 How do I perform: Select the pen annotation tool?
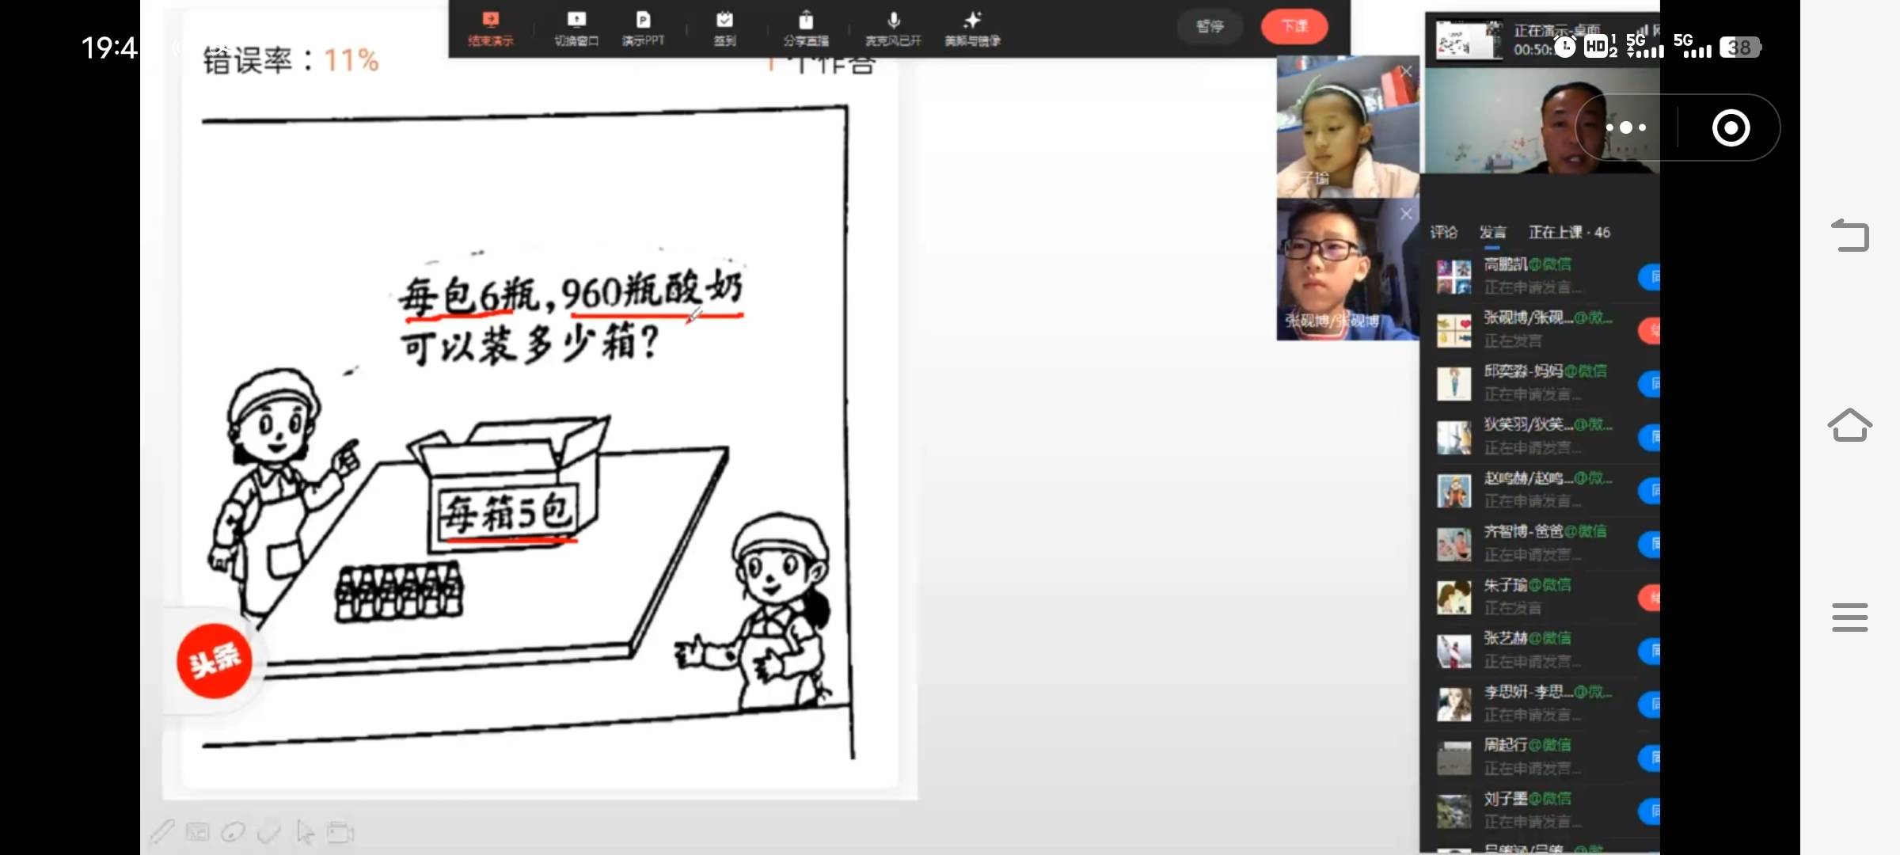pyautogui.click(x=164, y=831)
